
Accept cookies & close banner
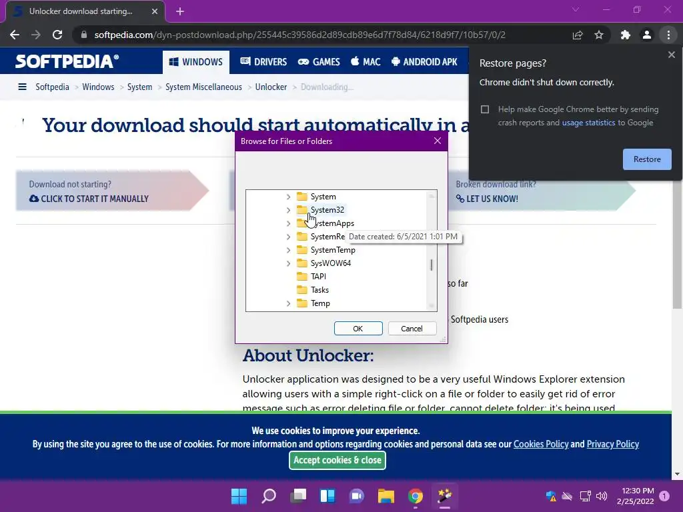pyautogui.click(x=337, y=460)
